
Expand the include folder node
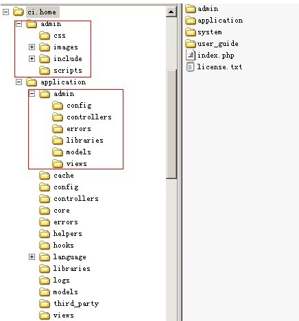(32, 58)
